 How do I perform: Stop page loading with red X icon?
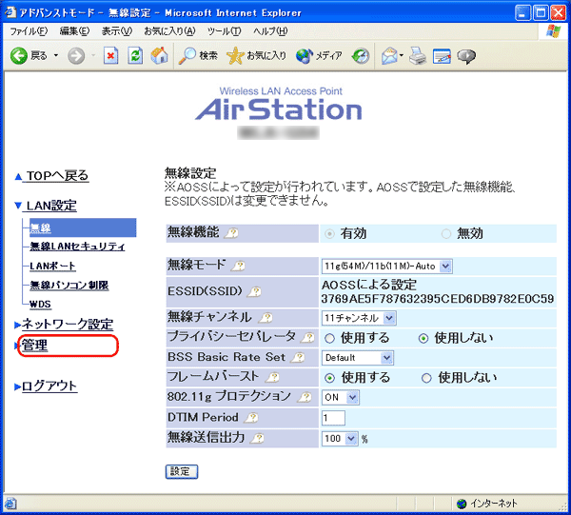[x=110, y=56]
